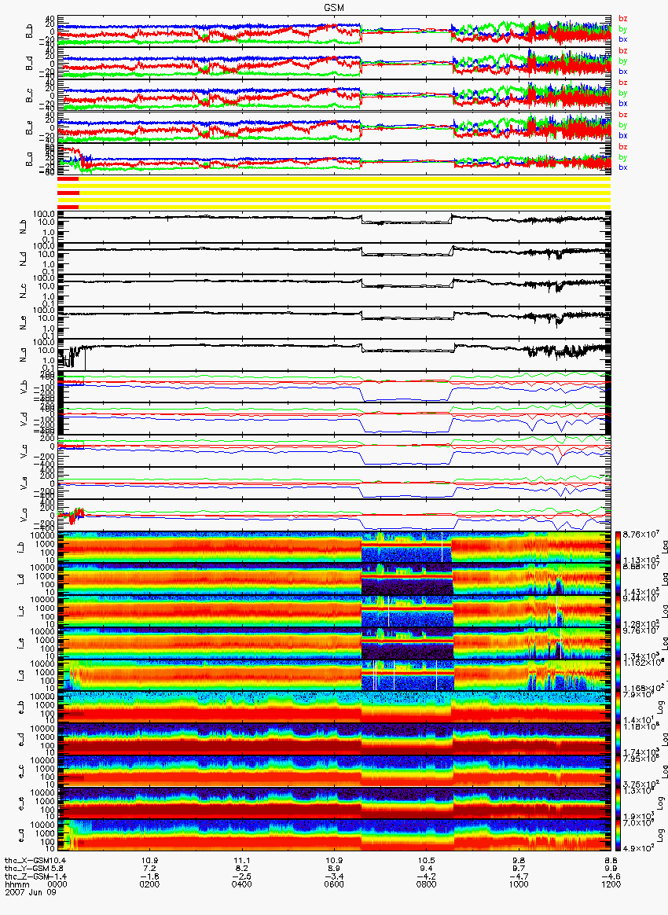Click the e_a spectrogram color bar

[x=617, y=835]
